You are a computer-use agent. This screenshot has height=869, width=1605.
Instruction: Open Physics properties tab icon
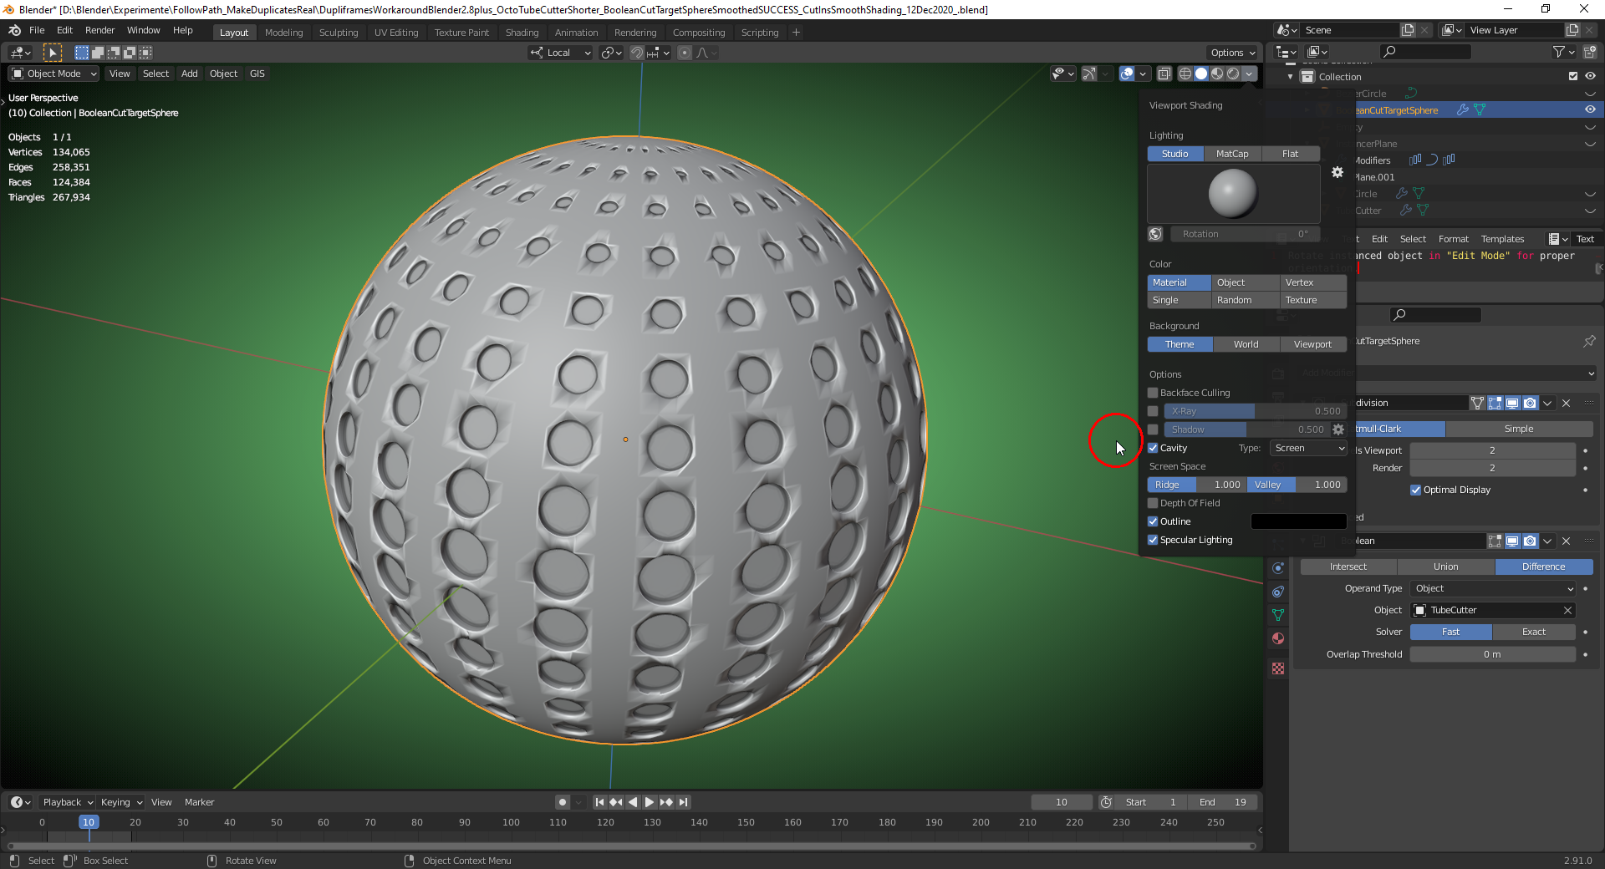click(1278, 568)
